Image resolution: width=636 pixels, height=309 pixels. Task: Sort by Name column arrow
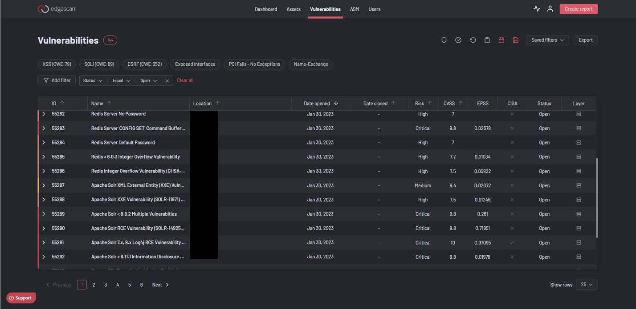coord(109,103)
